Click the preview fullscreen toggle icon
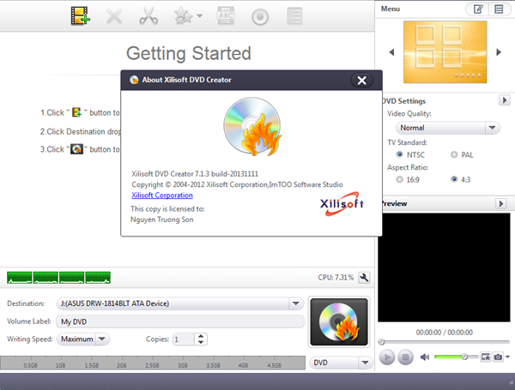The height and width of the screenshot is (390, 515). pyautogui.click(x=485, y=357)
